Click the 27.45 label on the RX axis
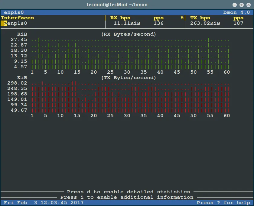The image size is (254, 206). (18, 40)
